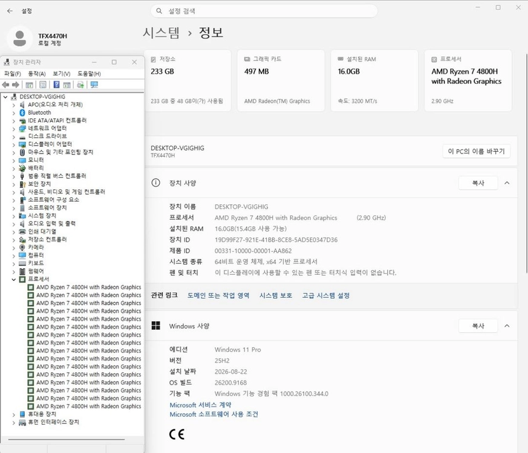Go back using Device Manager toolbar back arrow
This screenshot has height=453, width=528.
pyautogui.click(x=5, y=85)
